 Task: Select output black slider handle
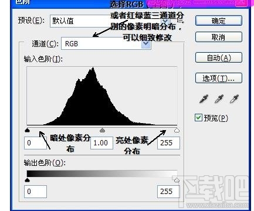click(x=28, y=180)
